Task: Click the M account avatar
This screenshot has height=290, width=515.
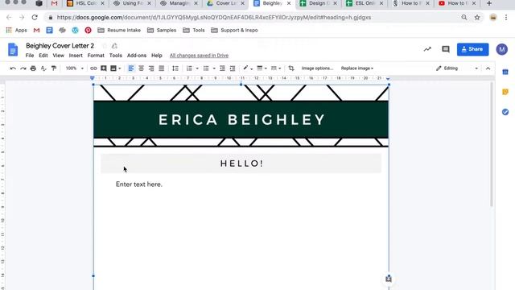Action: [502, 49]
